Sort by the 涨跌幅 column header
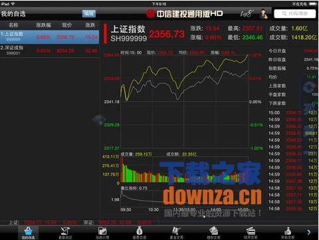Viewport: 319px width, 240px height. click(43, 25)
